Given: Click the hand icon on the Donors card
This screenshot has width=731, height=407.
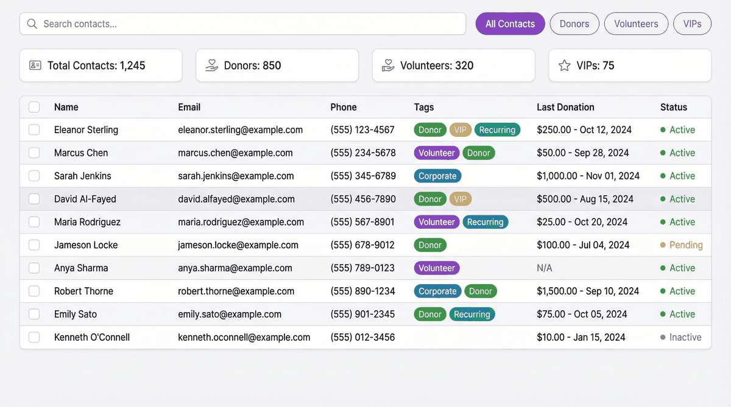Looking at the screenshot, I should click(x=212, y=64).
